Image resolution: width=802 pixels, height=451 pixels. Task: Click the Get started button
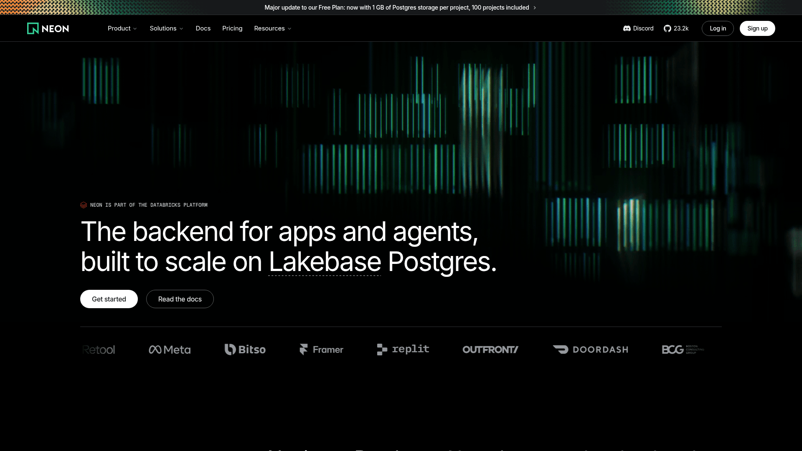click(x=109, y=299)
